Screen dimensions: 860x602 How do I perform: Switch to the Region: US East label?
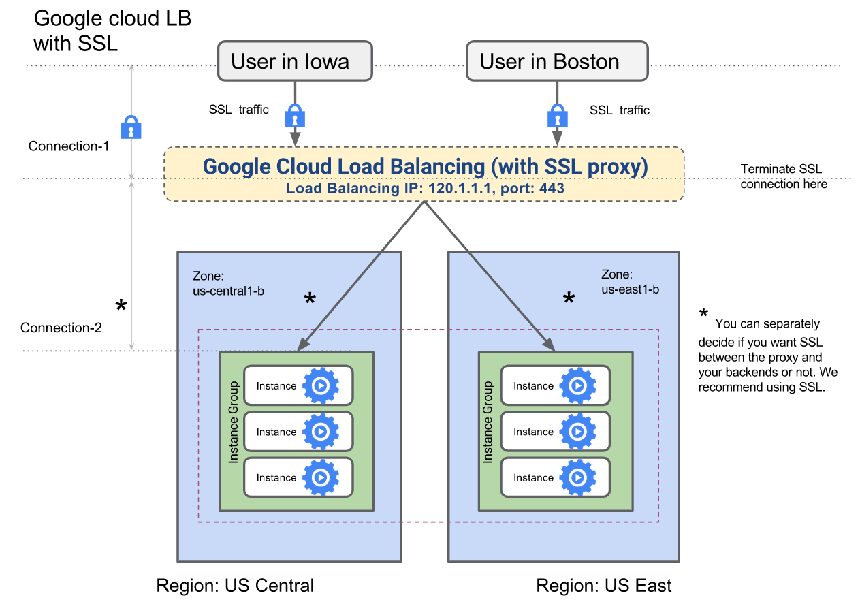(x=604, y=585)
